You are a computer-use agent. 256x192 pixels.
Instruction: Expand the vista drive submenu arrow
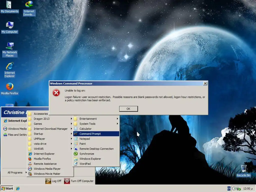coord(71,144)
